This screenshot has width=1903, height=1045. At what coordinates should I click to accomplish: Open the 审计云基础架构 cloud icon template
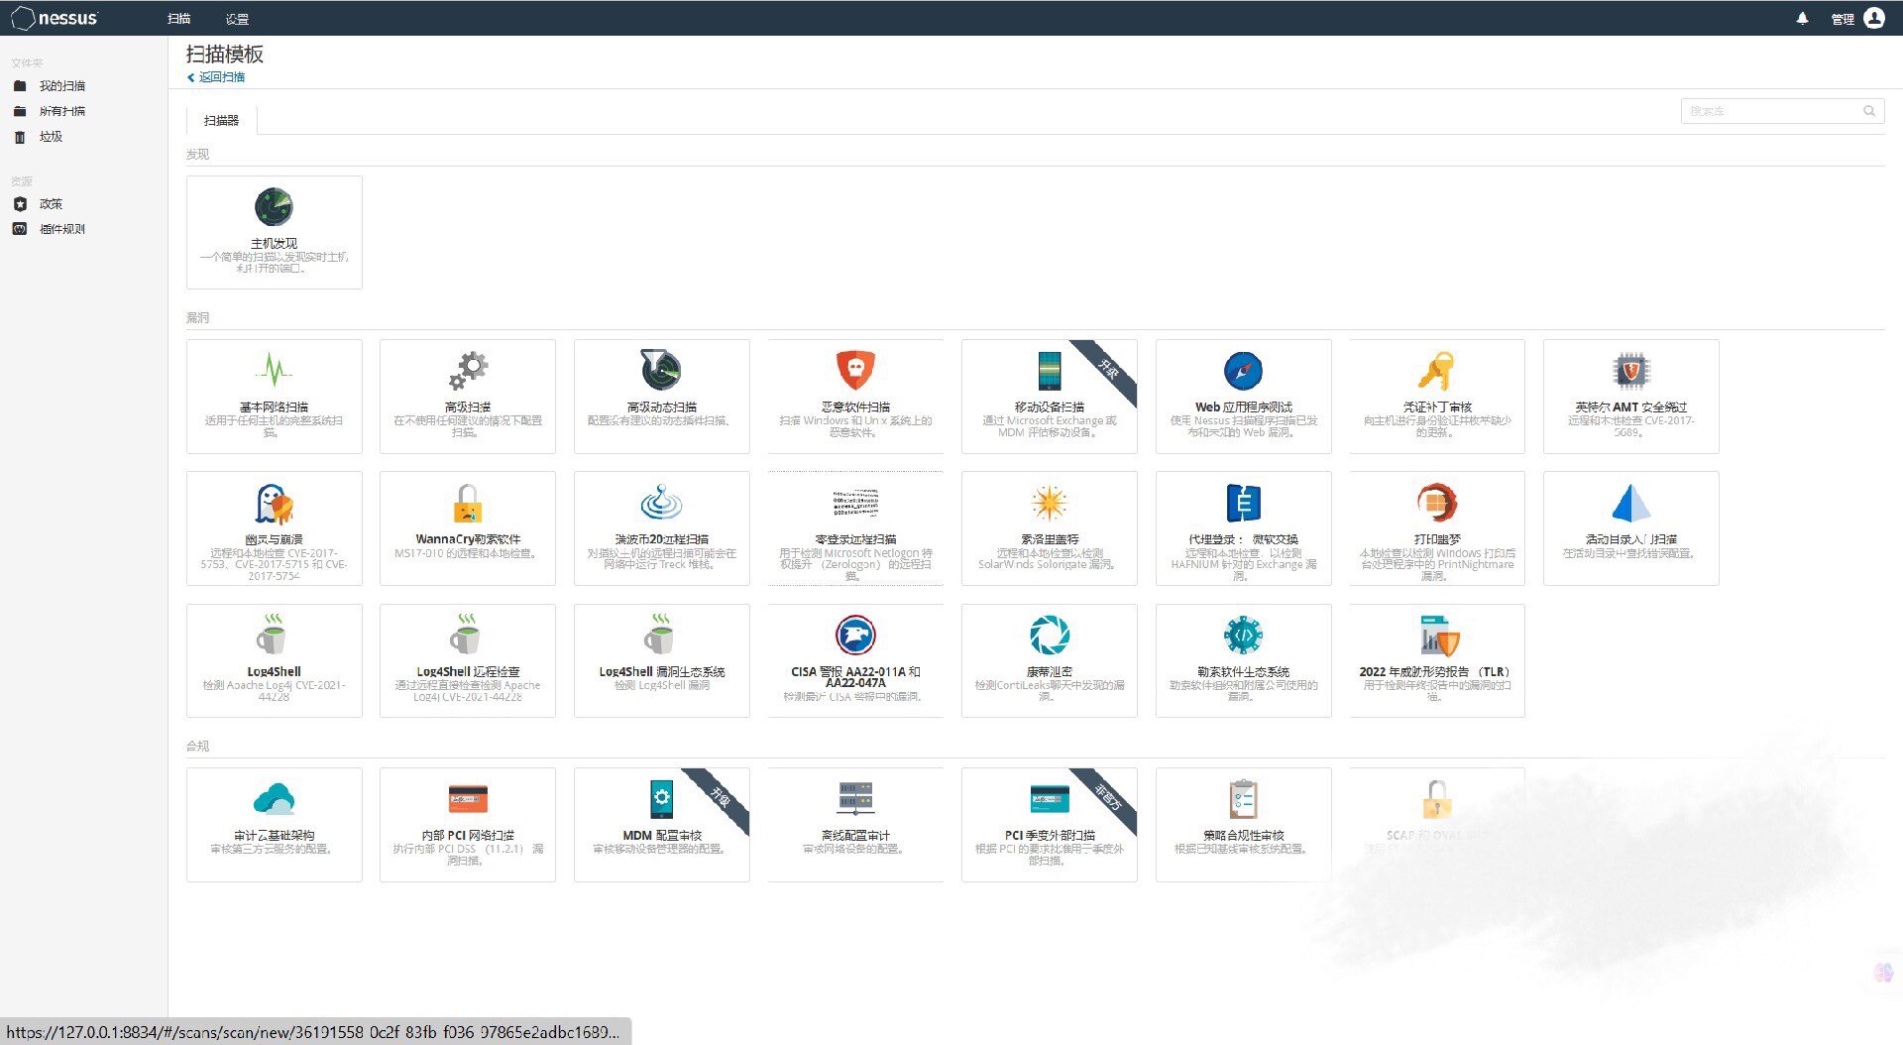[274, 798]
